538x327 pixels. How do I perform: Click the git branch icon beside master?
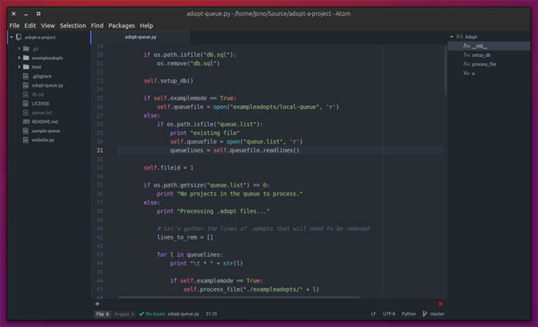tap(425, 314)
